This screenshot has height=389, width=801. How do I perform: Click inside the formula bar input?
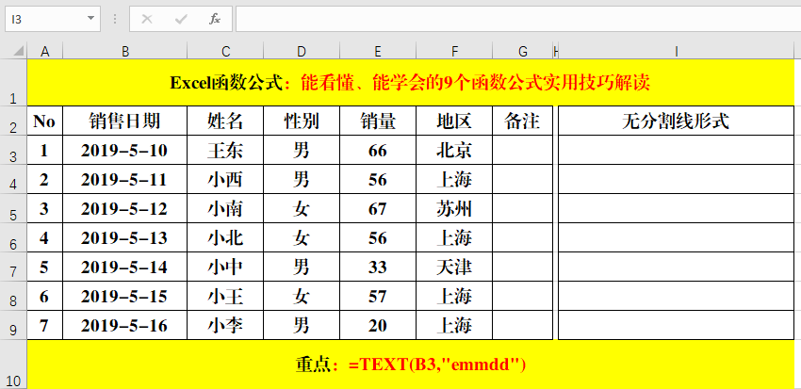click(518, 20)
